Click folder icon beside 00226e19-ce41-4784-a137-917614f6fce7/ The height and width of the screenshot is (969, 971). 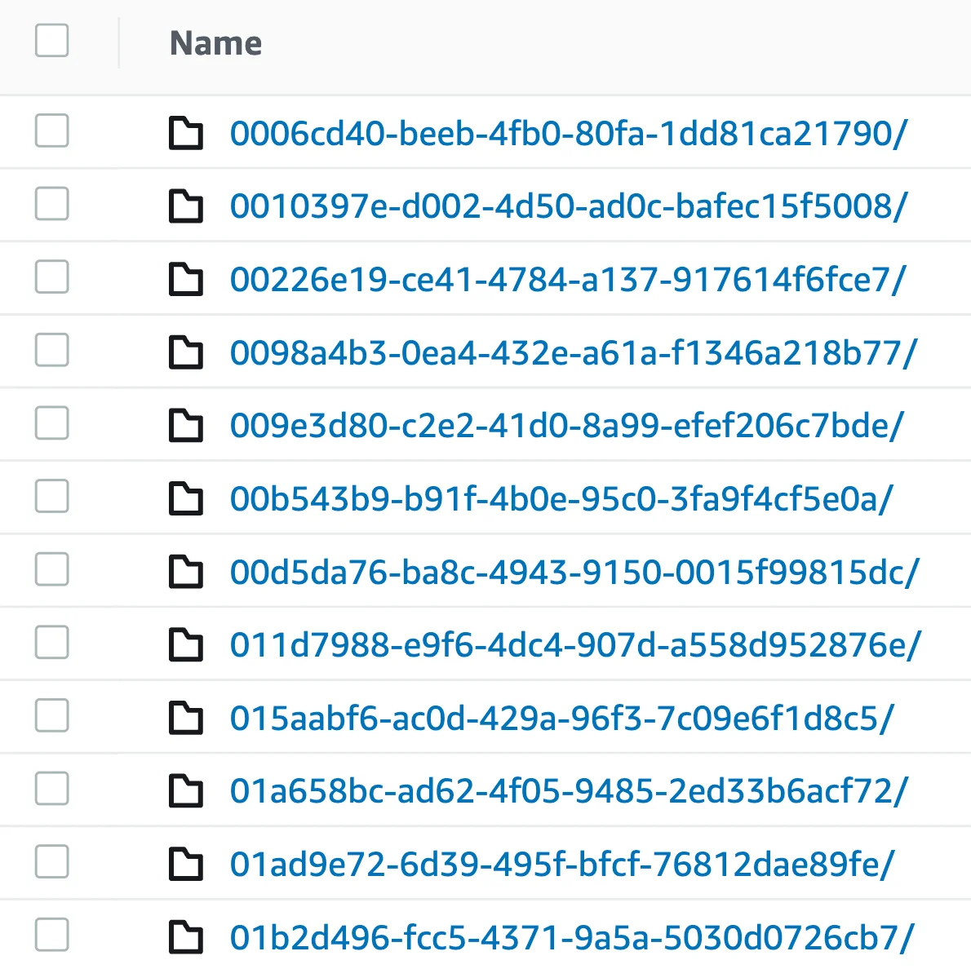185,280
